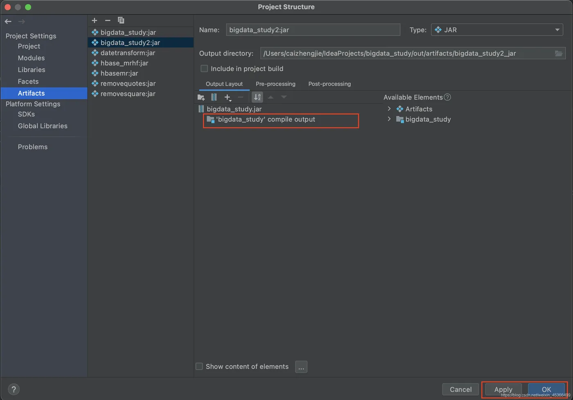Open the Type JAR dropdown
Screen dimensions: 573x400
point(497,29)
